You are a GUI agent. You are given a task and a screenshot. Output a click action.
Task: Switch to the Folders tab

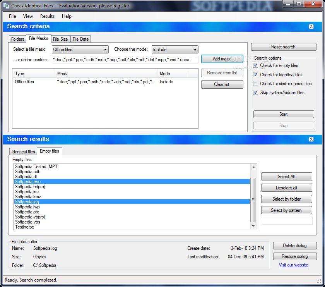click(x=18, y=39)
